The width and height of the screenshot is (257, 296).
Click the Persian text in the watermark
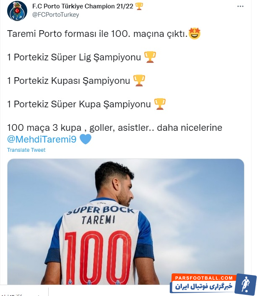click(205, 287)
